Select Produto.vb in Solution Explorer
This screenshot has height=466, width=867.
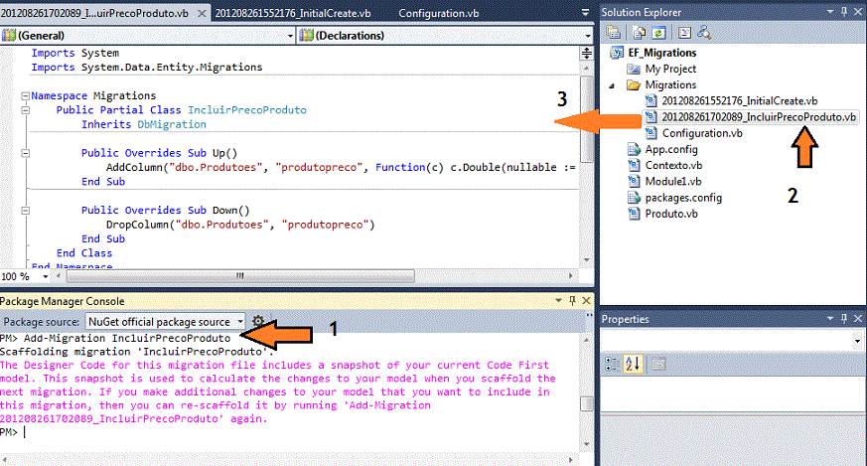tap(671, 214)
